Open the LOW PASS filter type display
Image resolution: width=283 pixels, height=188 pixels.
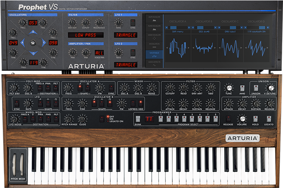(x=86, y=35)
